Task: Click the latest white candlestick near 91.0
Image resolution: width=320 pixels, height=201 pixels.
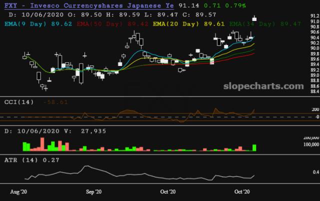Action: coord(254,19)
